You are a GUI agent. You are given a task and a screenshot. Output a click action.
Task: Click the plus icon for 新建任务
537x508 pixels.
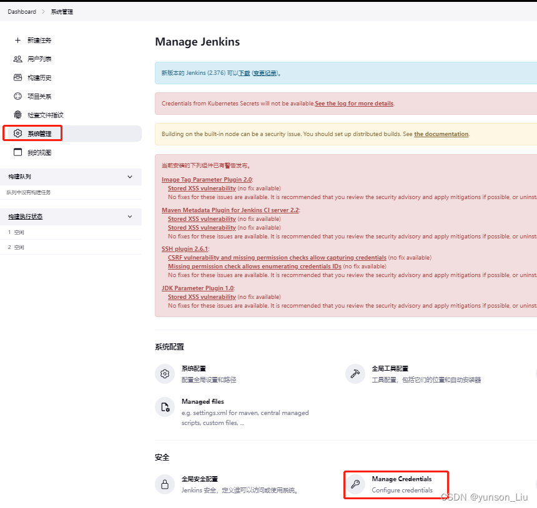point(18,41)
